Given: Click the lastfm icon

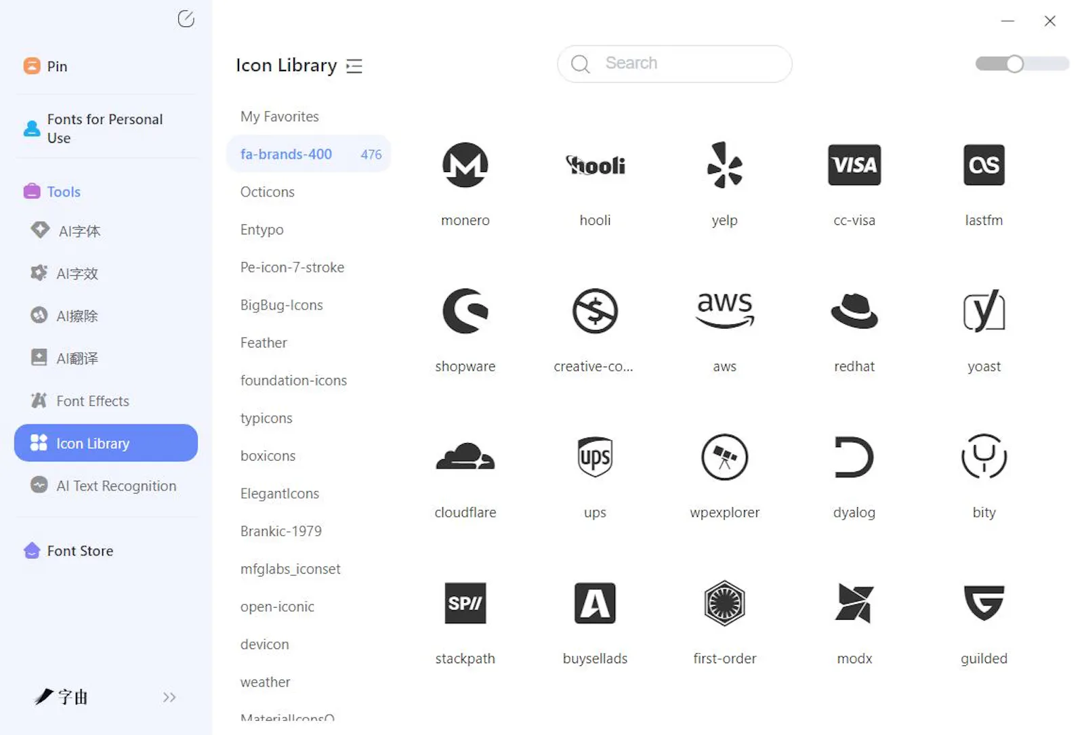Looking at the screenshot, I should pyautogui.click(x=984, y=165).
